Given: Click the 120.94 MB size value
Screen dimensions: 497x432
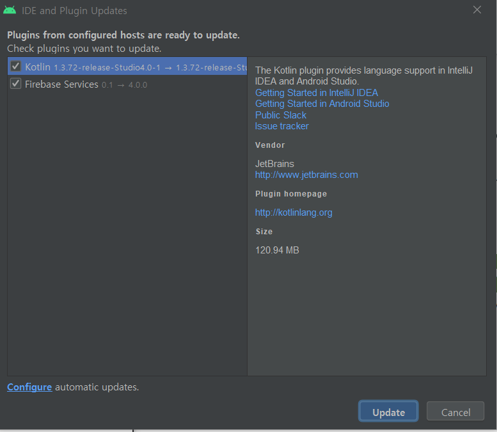Looking at the screenshot, I should tap(277, 250).
